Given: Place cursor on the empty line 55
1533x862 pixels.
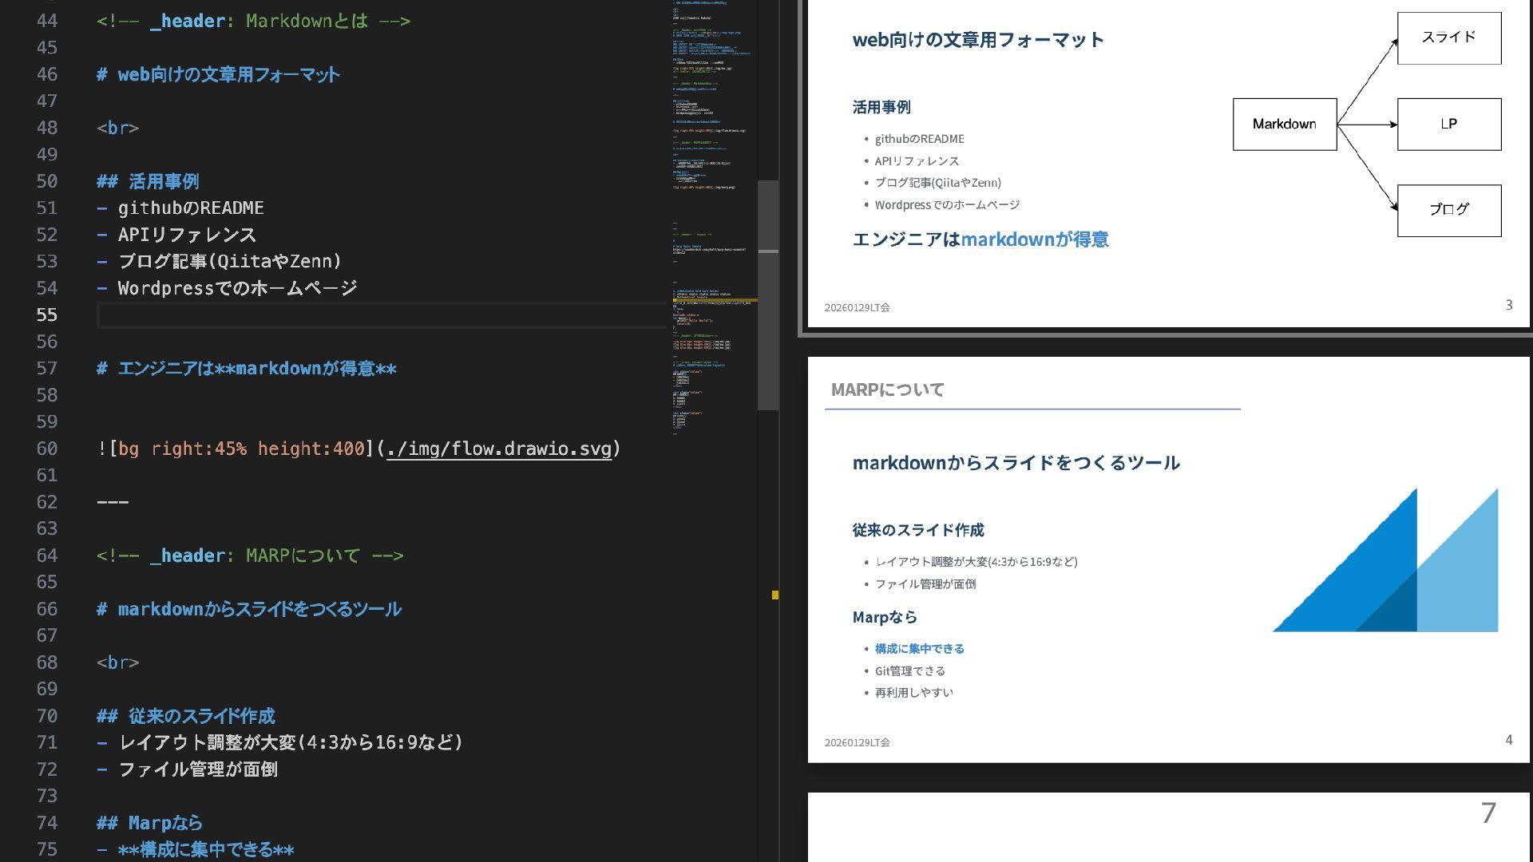Looking at the screenshot, I should point(319,315).
